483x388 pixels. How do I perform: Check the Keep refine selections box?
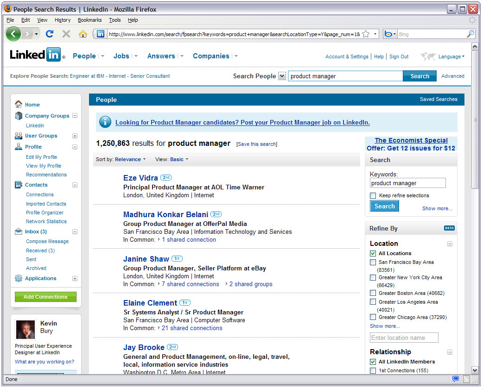(373, 195)
